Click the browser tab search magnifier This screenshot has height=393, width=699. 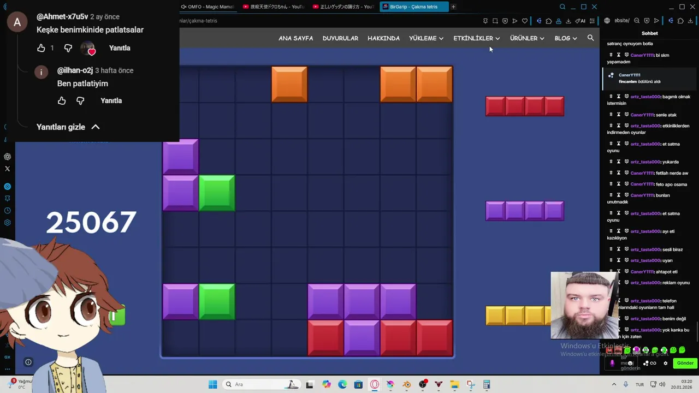tap(562, 7)
